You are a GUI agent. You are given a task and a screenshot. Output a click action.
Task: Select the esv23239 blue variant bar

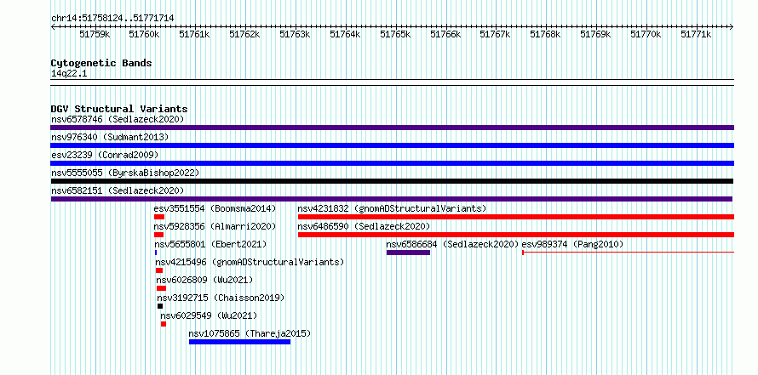392,163
